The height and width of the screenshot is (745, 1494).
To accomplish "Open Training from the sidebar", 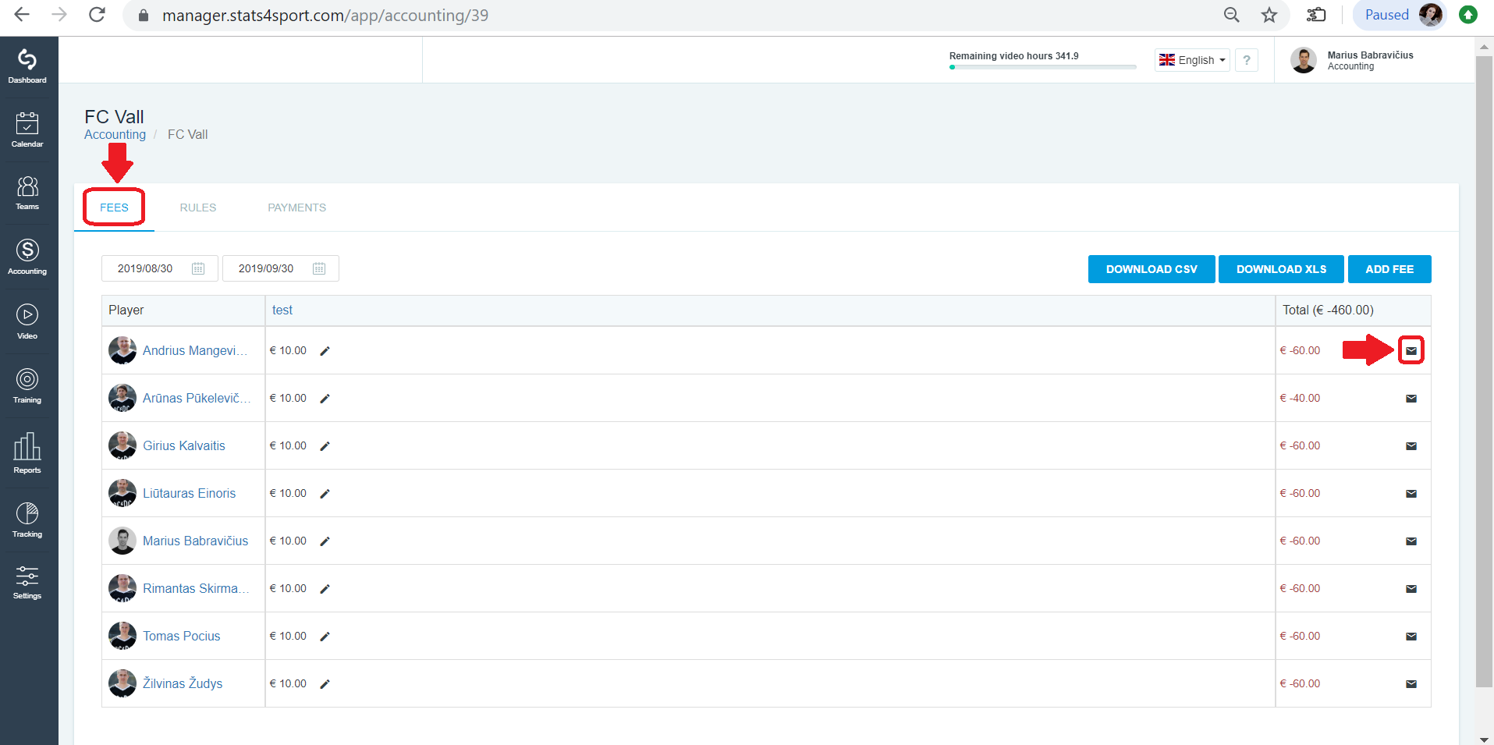I will point(27,386).
